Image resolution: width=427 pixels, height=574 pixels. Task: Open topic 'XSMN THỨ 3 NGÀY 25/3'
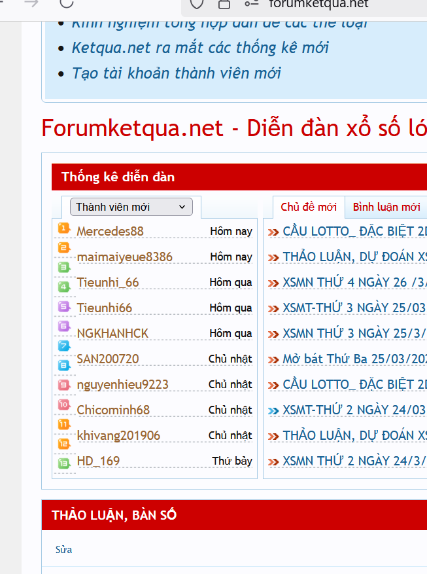[354, 334]
